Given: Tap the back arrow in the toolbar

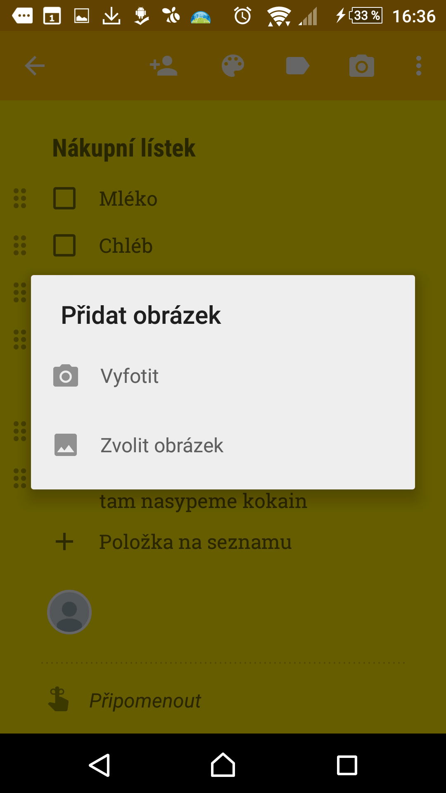Looking at the screenshot, I should [x=35, y=66].
